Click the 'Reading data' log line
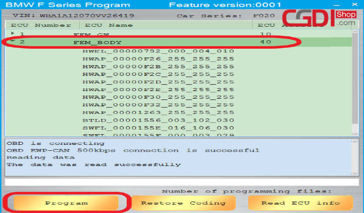The height and width of the screenshot is (213, 364). point(41,158)
